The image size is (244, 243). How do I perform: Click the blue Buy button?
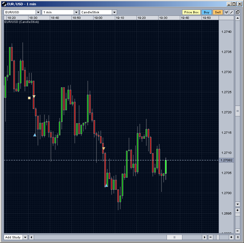(x=207, y=12)
